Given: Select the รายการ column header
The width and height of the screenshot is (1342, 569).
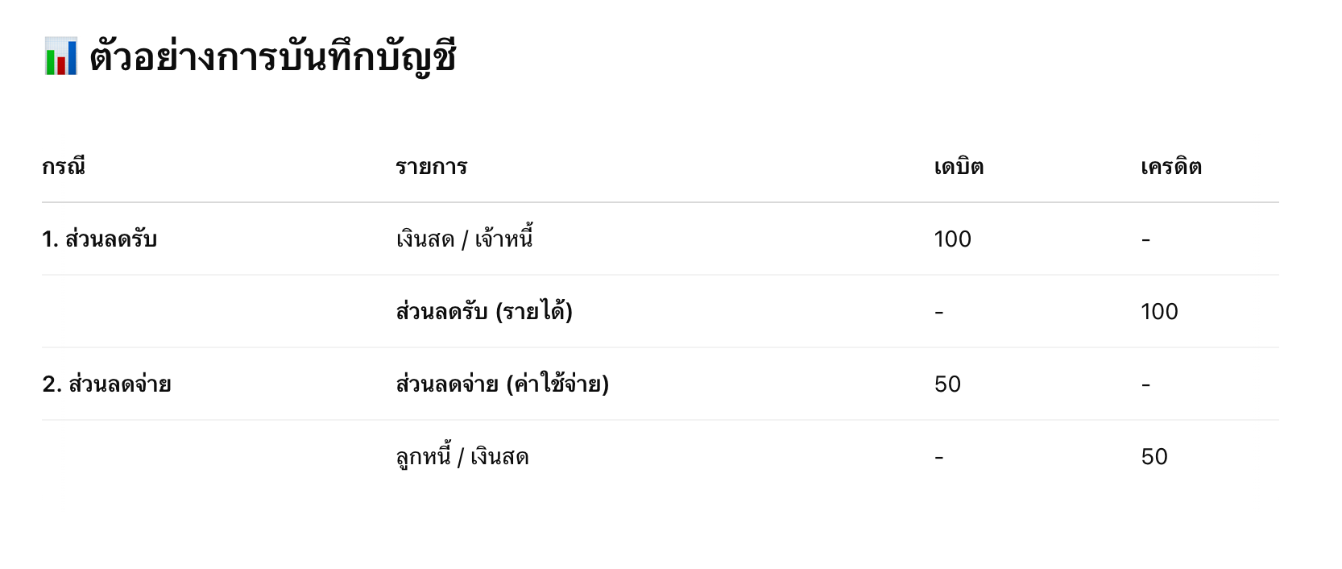Looking at the screenshot, I should 432,167.
